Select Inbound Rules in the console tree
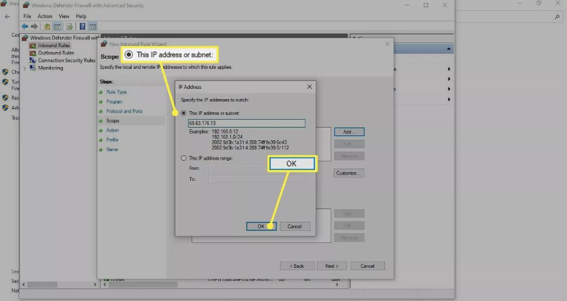 (x=54, y=45)
